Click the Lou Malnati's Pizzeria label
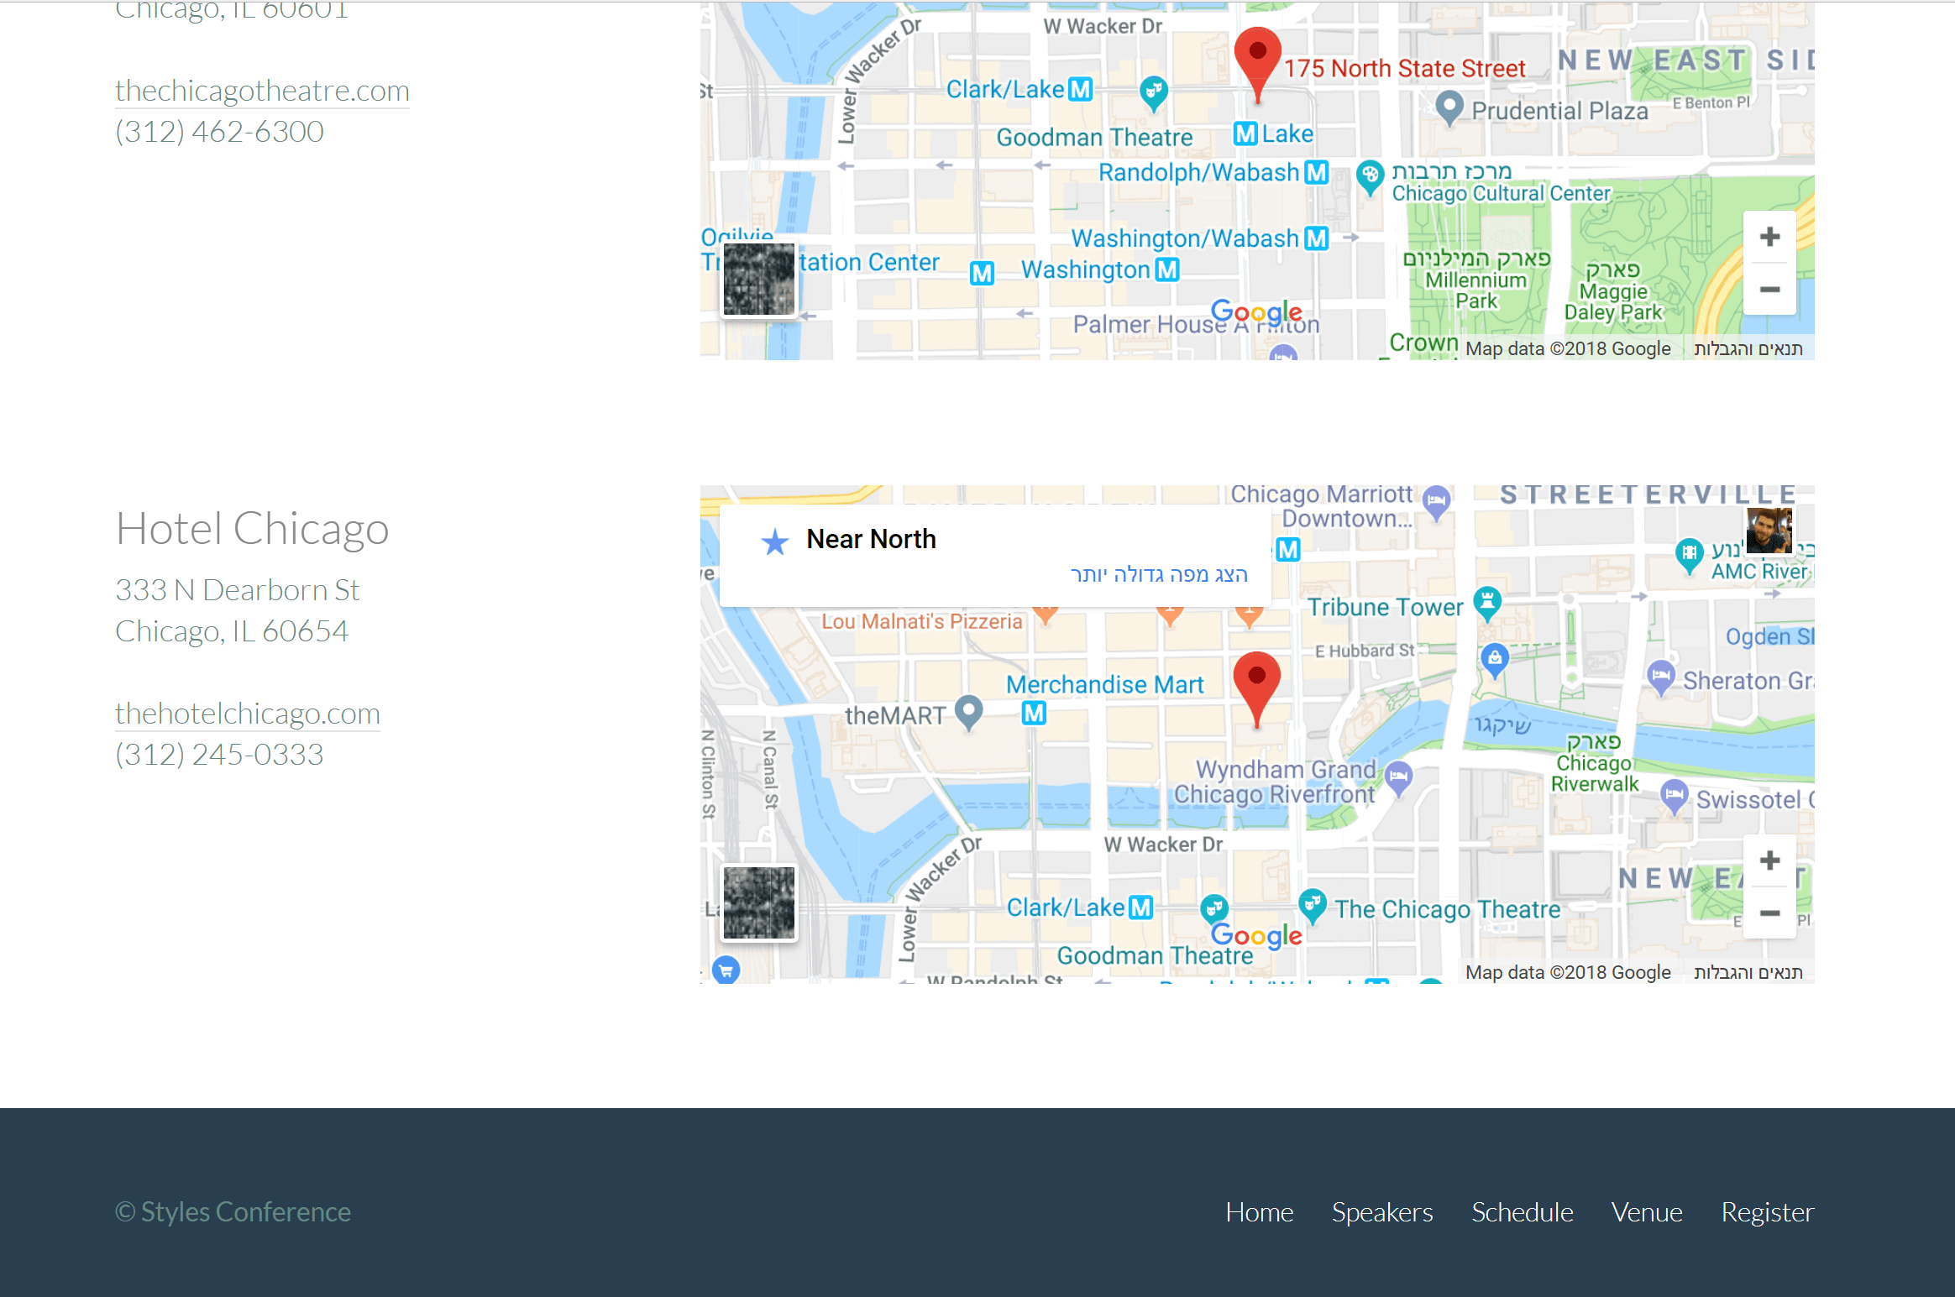The width and height of the screenshot is (1955, 1297). coord(921,621)
